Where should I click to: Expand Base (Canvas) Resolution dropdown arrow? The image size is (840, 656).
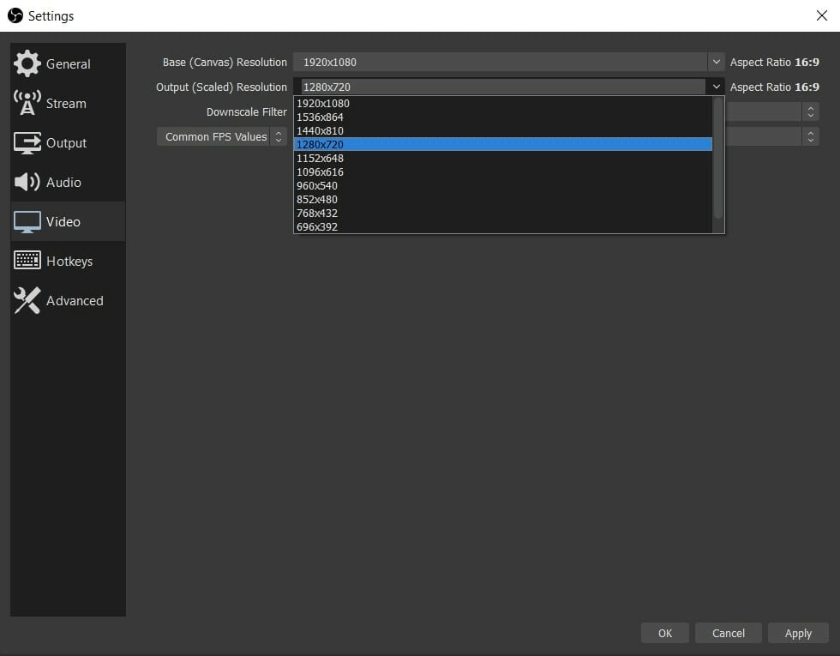(x=716, y=62)
